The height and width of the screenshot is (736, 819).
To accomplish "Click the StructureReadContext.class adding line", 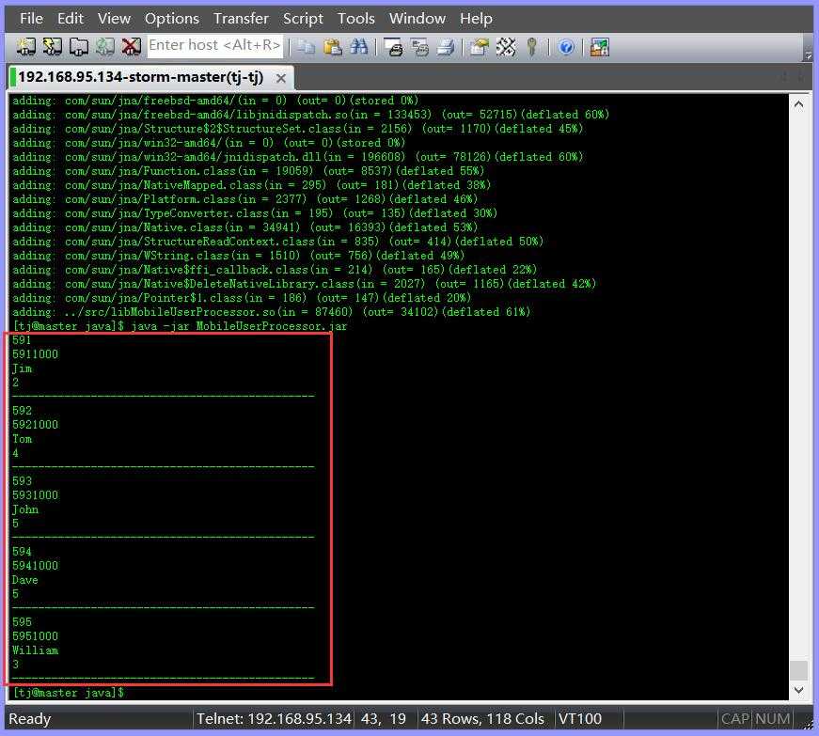I will (278, 242).
